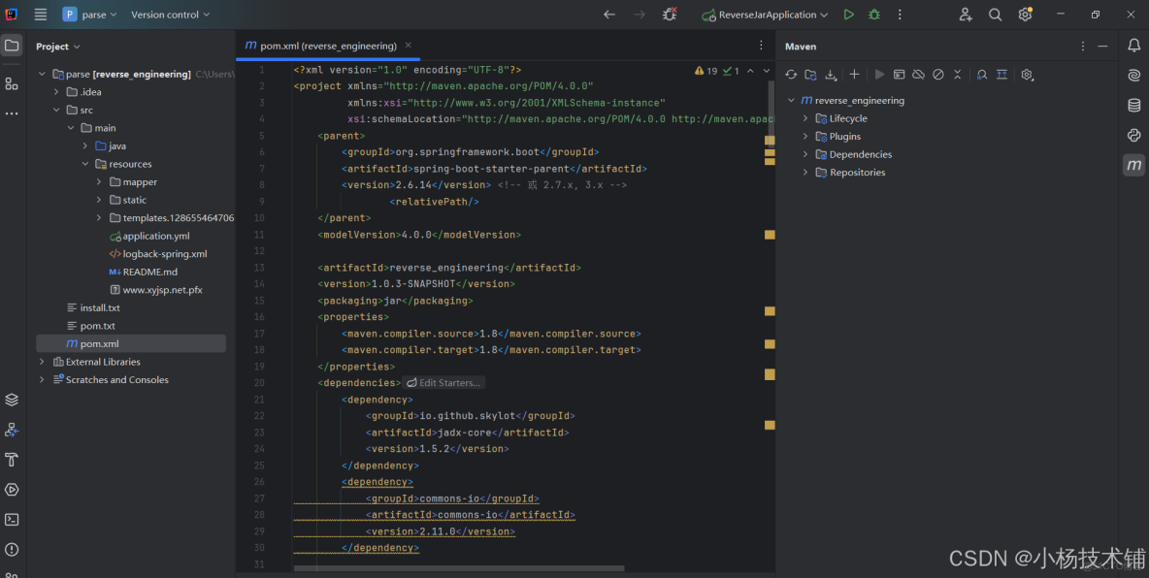The height and width of the screenshot is (578, 1149).
Task: Open Maven settings with the gear icon
Action: click(x=1027, y=74)
